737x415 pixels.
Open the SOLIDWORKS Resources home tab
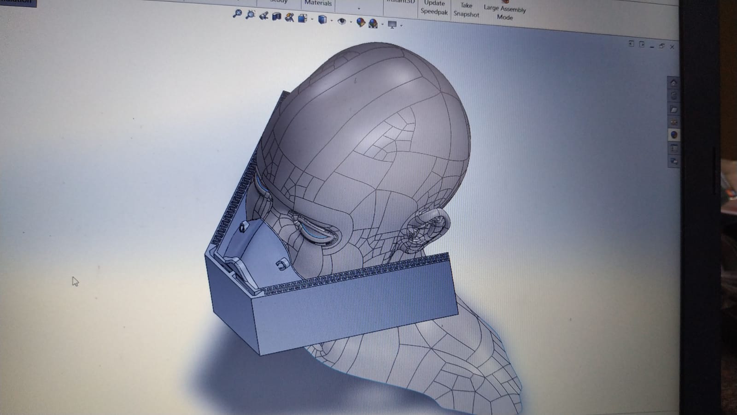673,83
